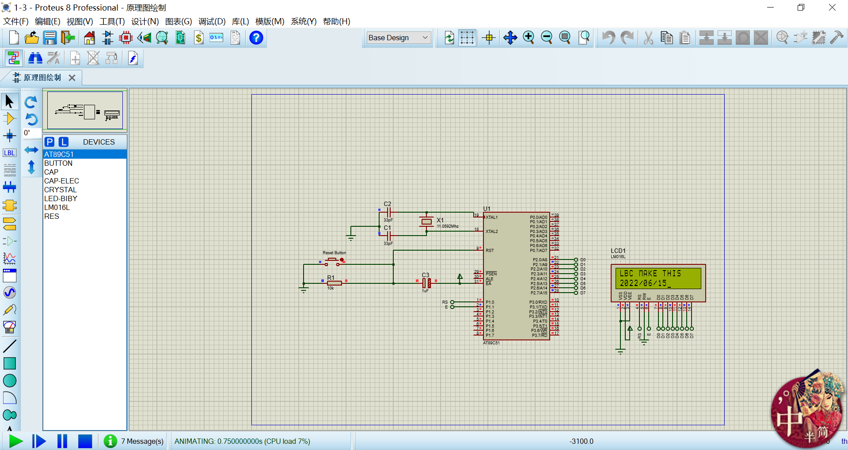Viewport: 848px width, 450px height.
Task: Select the 2D box graphics tool
Action: (10, 363)
